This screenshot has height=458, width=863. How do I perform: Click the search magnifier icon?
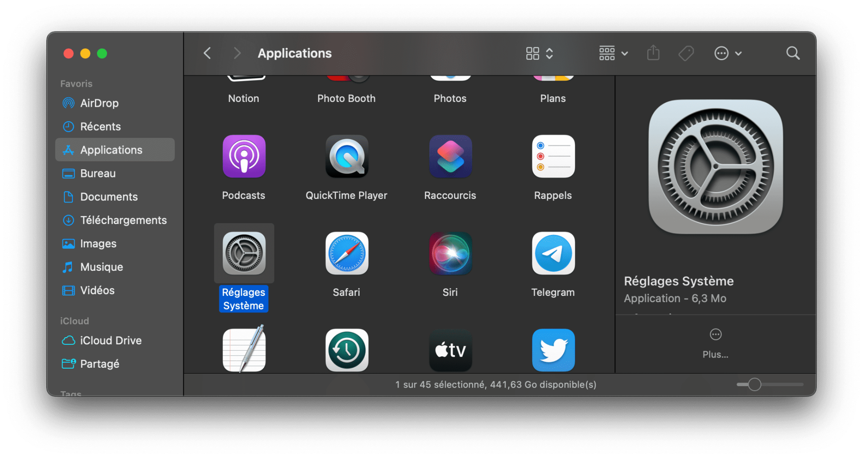(x=793, y=53)
